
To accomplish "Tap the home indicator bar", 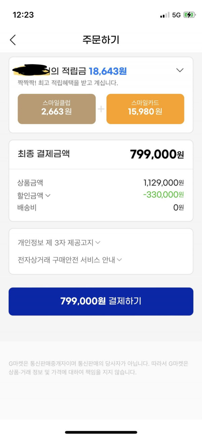I will 101,432.
